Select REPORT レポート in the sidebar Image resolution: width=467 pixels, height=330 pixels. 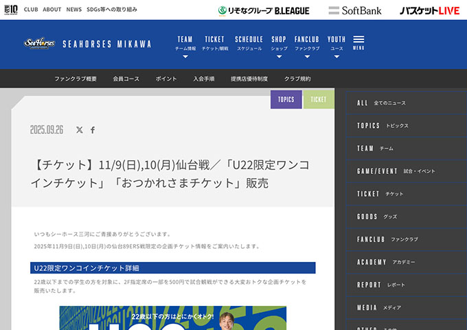coord(407,285)
